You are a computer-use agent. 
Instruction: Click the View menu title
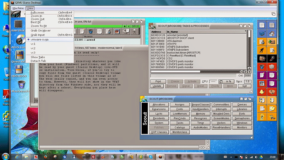[x=30, y=8]
